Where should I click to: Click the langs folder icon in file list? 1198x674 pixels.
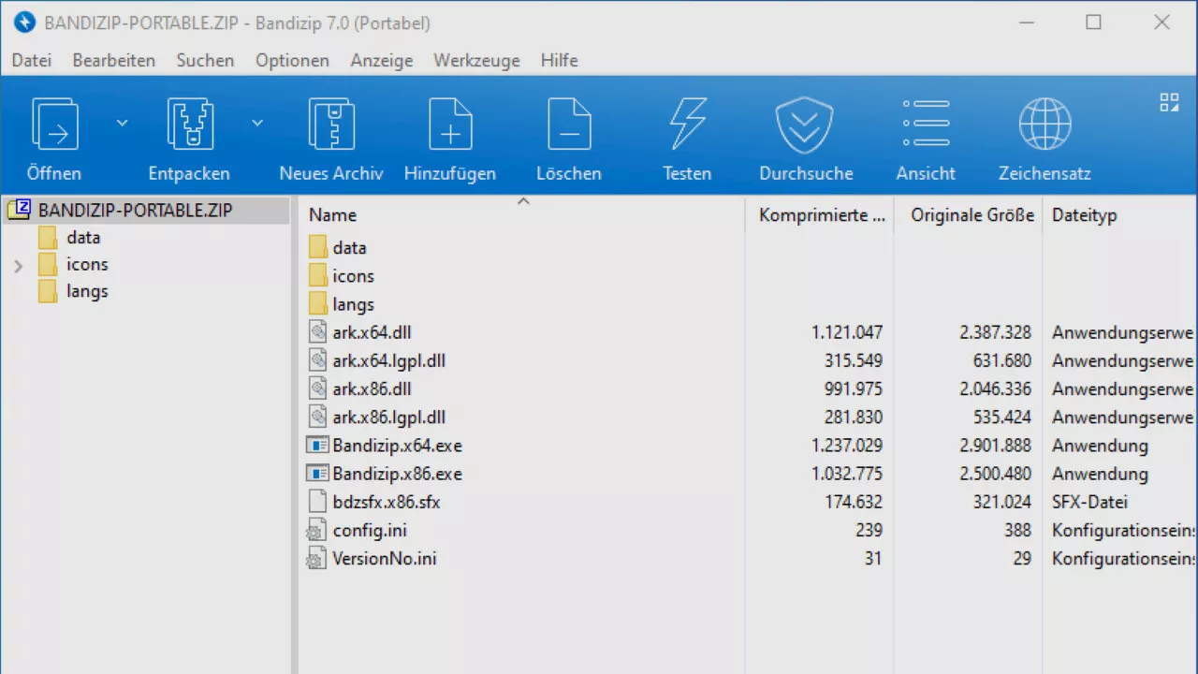click(x=318, y=304)
